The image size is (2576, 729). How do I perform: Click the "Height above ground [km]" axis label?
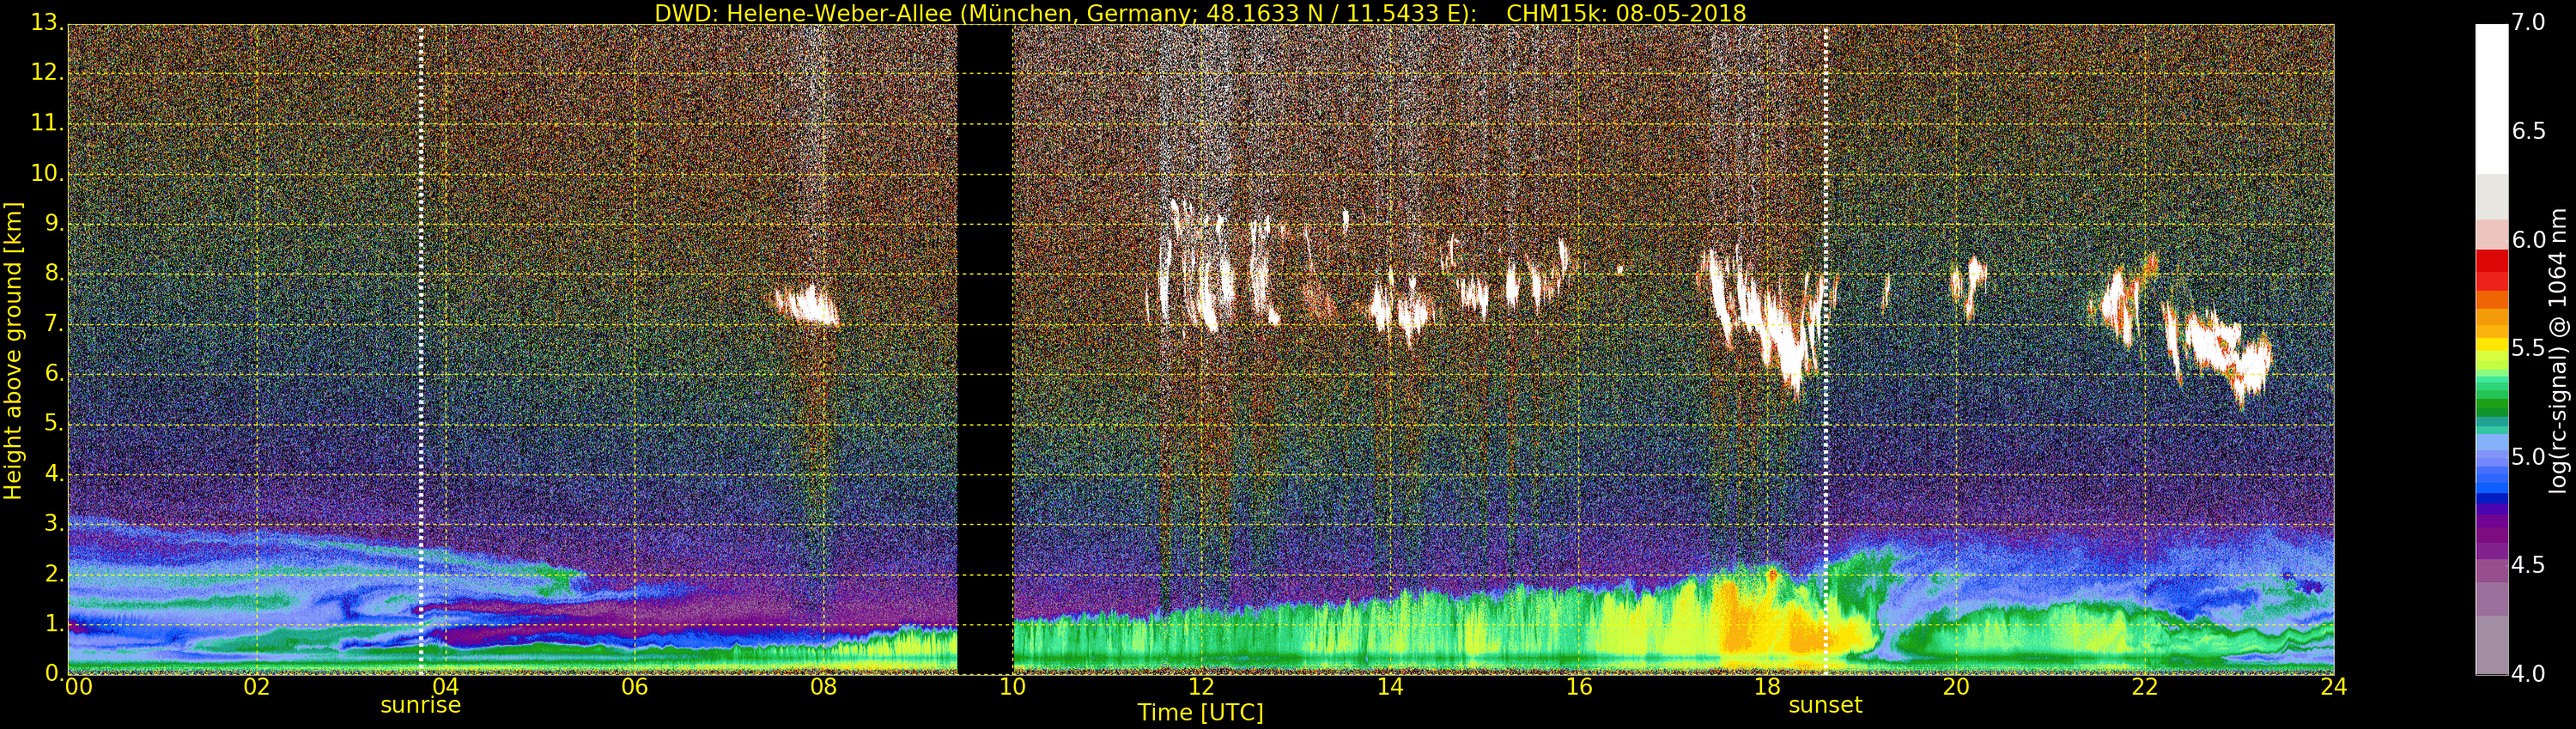click(x=13, y=350)
